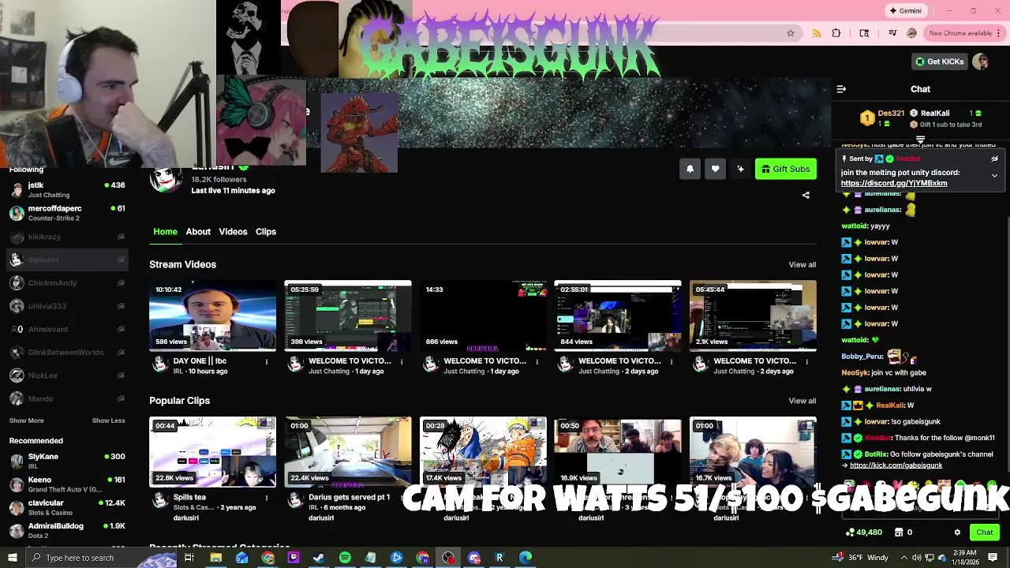Open the discord.gg link in pinned message

pyautogui.click(x=894, y=183)
